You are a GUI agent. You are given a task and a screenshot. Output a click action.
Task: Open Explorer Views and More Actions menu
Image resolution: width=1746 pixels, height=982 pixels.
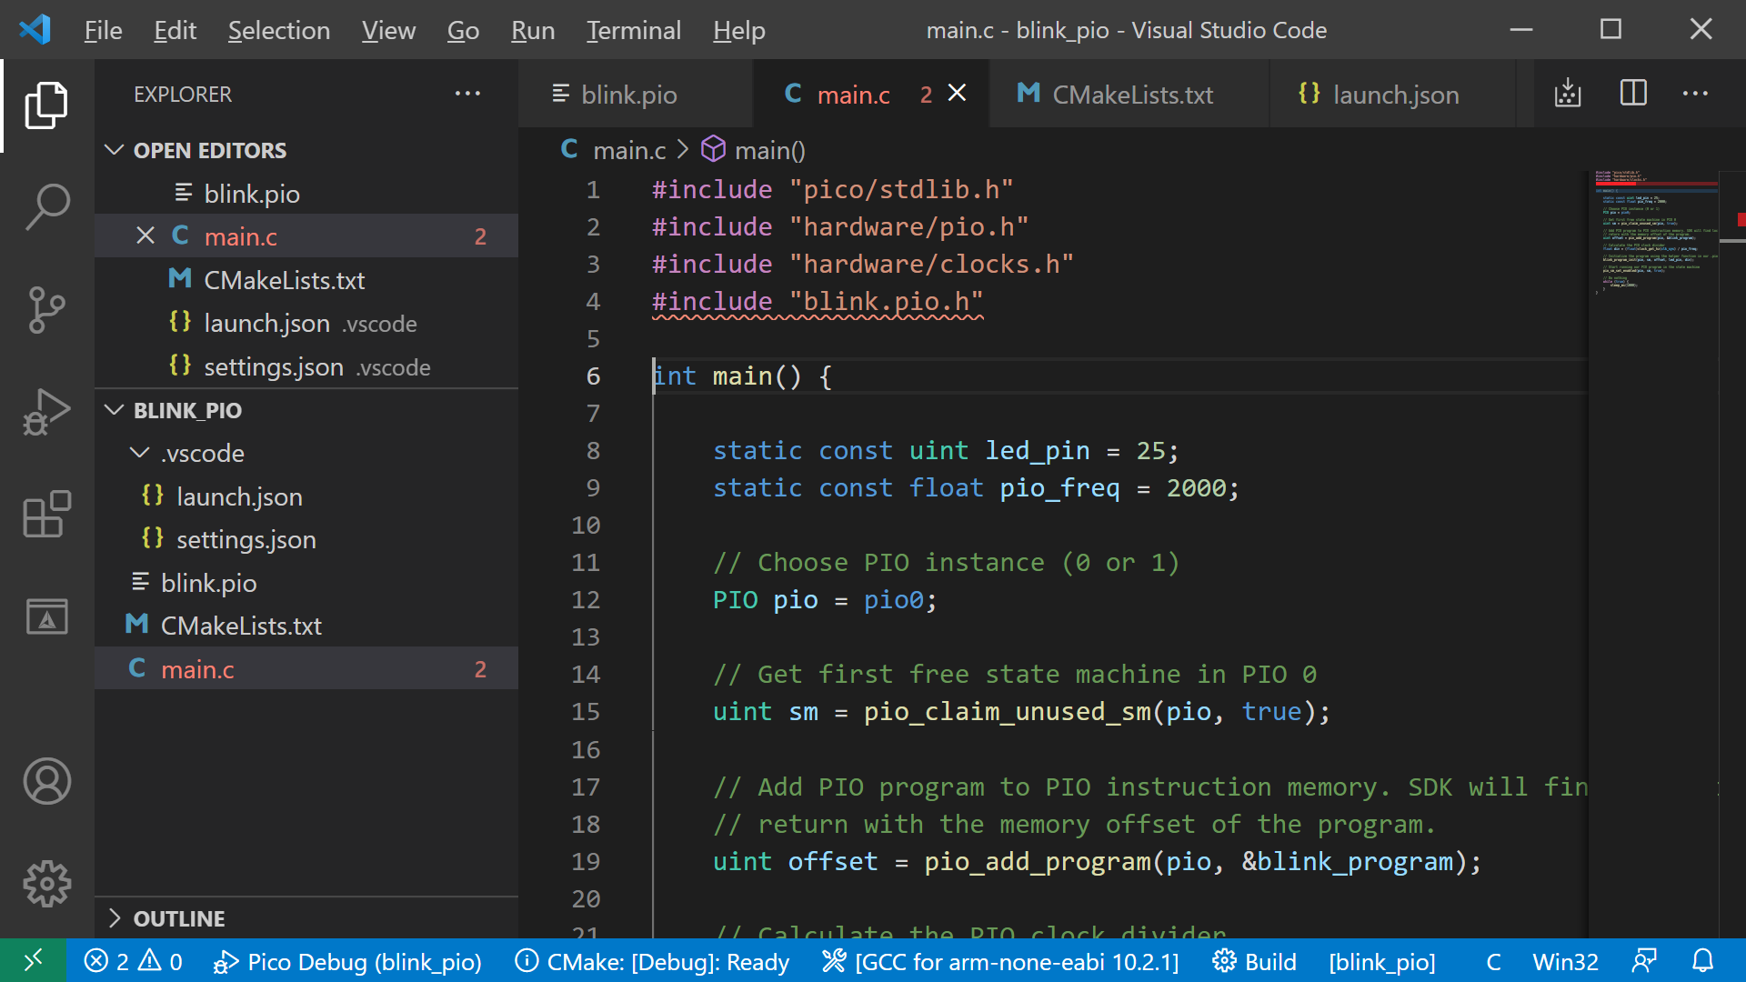tap(467, 94)
